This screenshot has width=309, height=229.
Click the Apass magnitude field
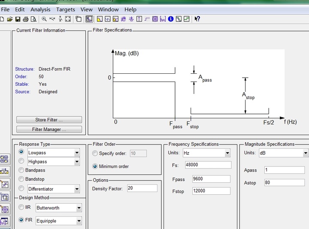point(285,170)
